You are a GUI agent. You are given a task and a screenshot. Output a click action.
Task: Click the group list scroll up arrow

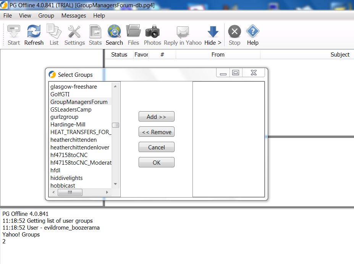pos(115,86)
